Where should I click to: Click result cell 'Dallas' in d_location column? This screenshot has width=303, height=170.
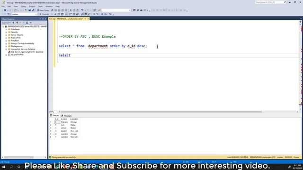73,125
